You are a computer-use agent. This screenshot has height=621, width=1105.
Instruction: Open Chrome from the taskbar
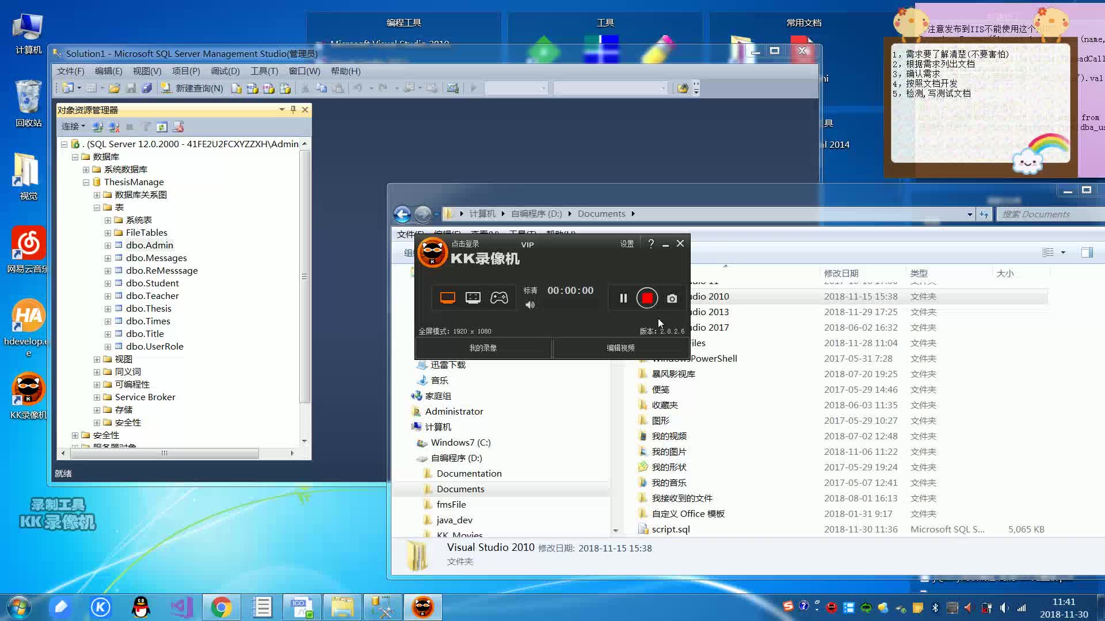point(221,607)
